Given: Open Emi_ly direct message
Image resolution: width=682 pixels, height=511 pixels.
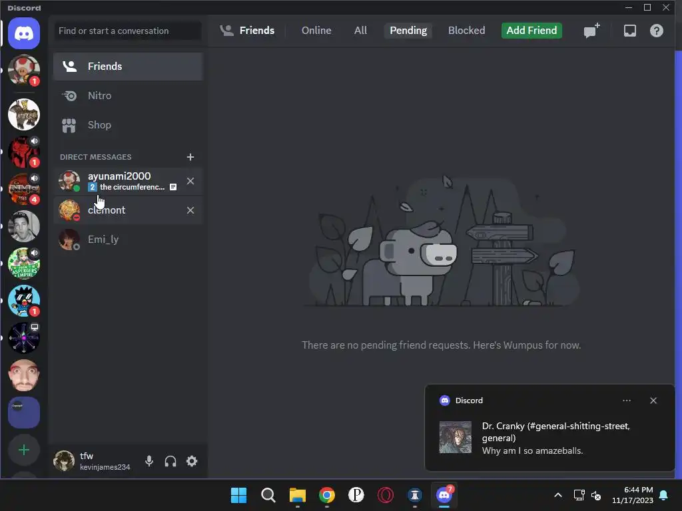Looking at the screenshot, I should [128, 240].
